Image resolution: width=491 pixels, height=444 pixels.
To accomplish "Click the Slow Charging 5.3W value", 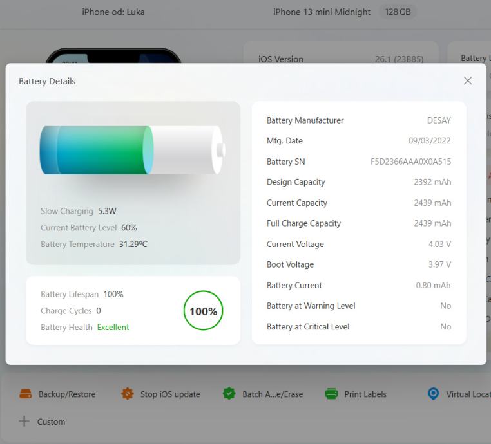I will pyautogui.click(x=107, y=211).
